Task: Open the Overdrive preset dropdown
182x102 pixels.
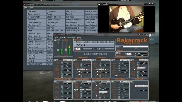Action: click(x=105, y=60)
